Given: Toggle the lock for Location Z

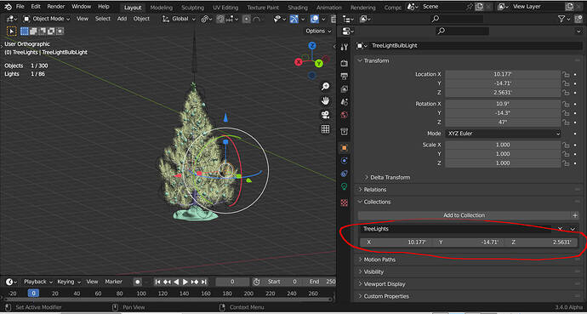Looking at the screenshot, I should (x=566, y=93).
